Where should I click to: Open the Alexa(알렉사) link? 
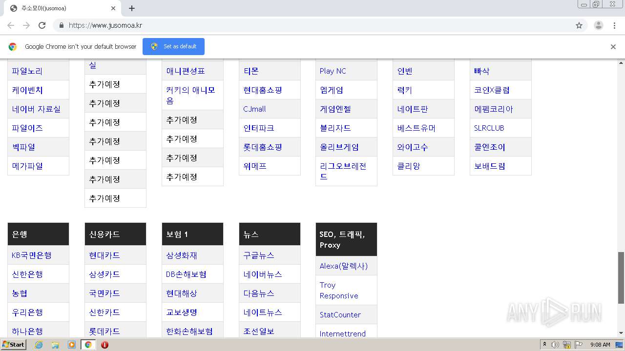click(344, 266)
